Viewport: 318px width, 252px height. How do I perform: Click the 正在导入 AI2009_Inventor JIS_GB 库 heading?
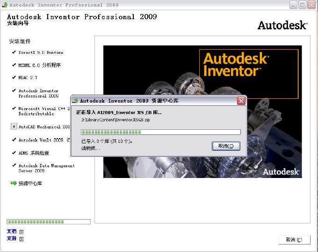click(119, 112)
